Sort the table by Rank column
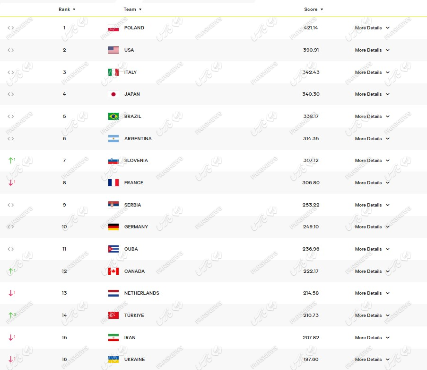The width and height of the screenshot is (427, 370). pyautogui.click(x=67, y=9)
